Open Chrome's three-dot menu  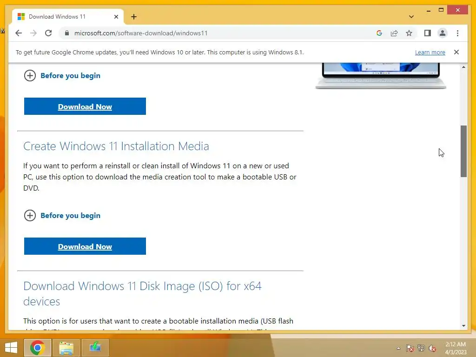(x=457, y=33)
